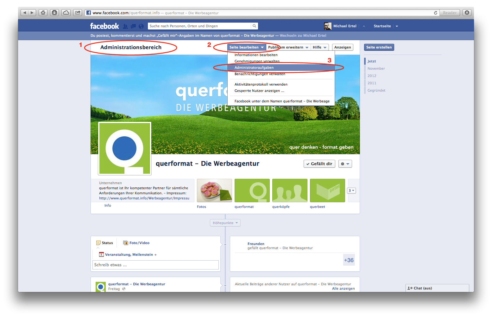The image size is (492, 317).
Task: Open 'querformat – Die Werbeagentur' post author link
Action: pyautogui.click(x=137, y=284)
